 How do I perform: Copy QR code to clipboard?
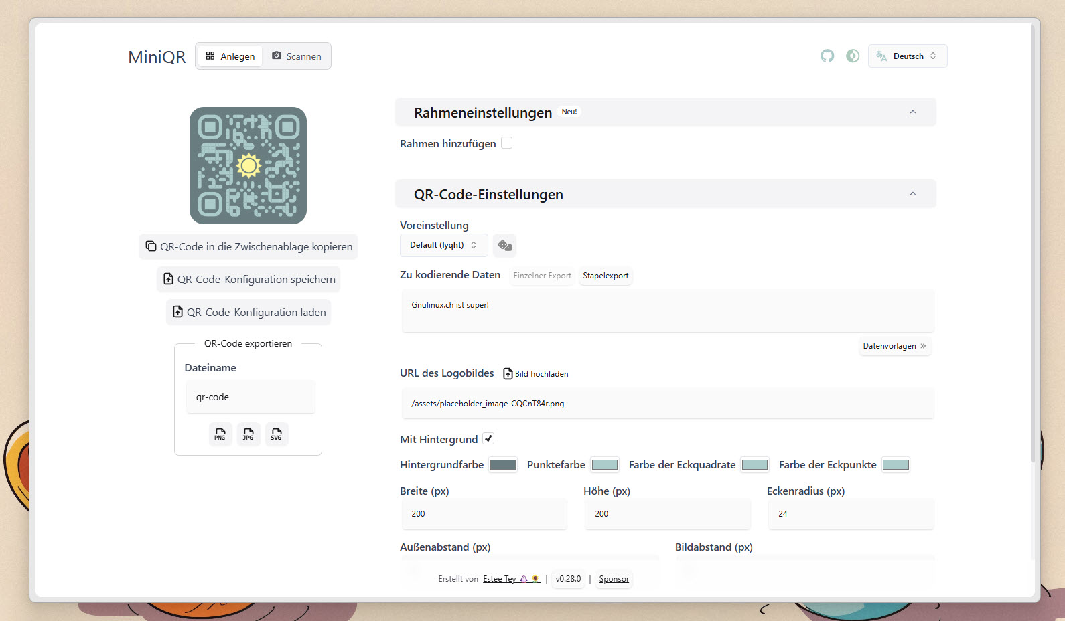[x=248, y=247]
